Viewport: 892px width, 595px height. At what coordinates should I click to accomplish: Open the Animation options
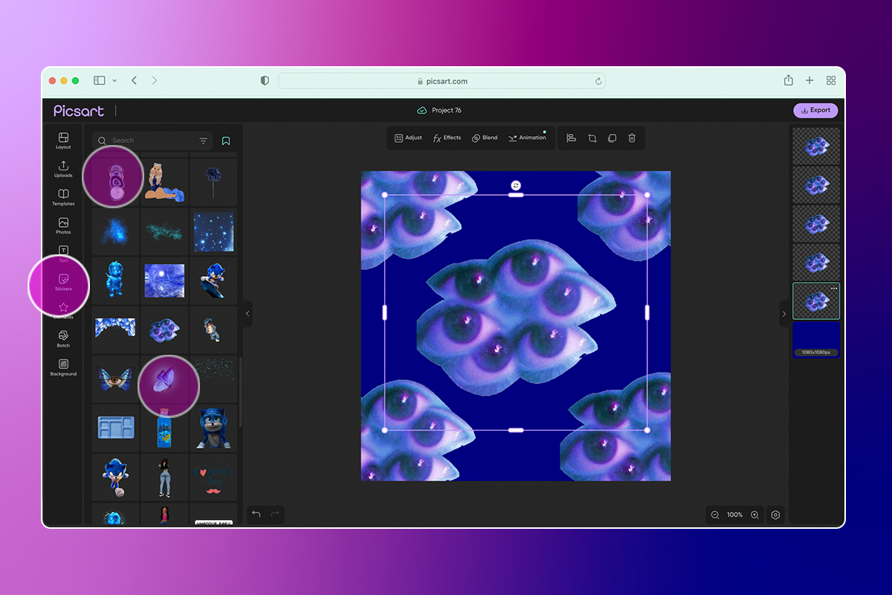coord(526,138)
